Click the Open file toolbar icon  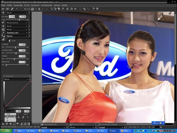[3, 9]
